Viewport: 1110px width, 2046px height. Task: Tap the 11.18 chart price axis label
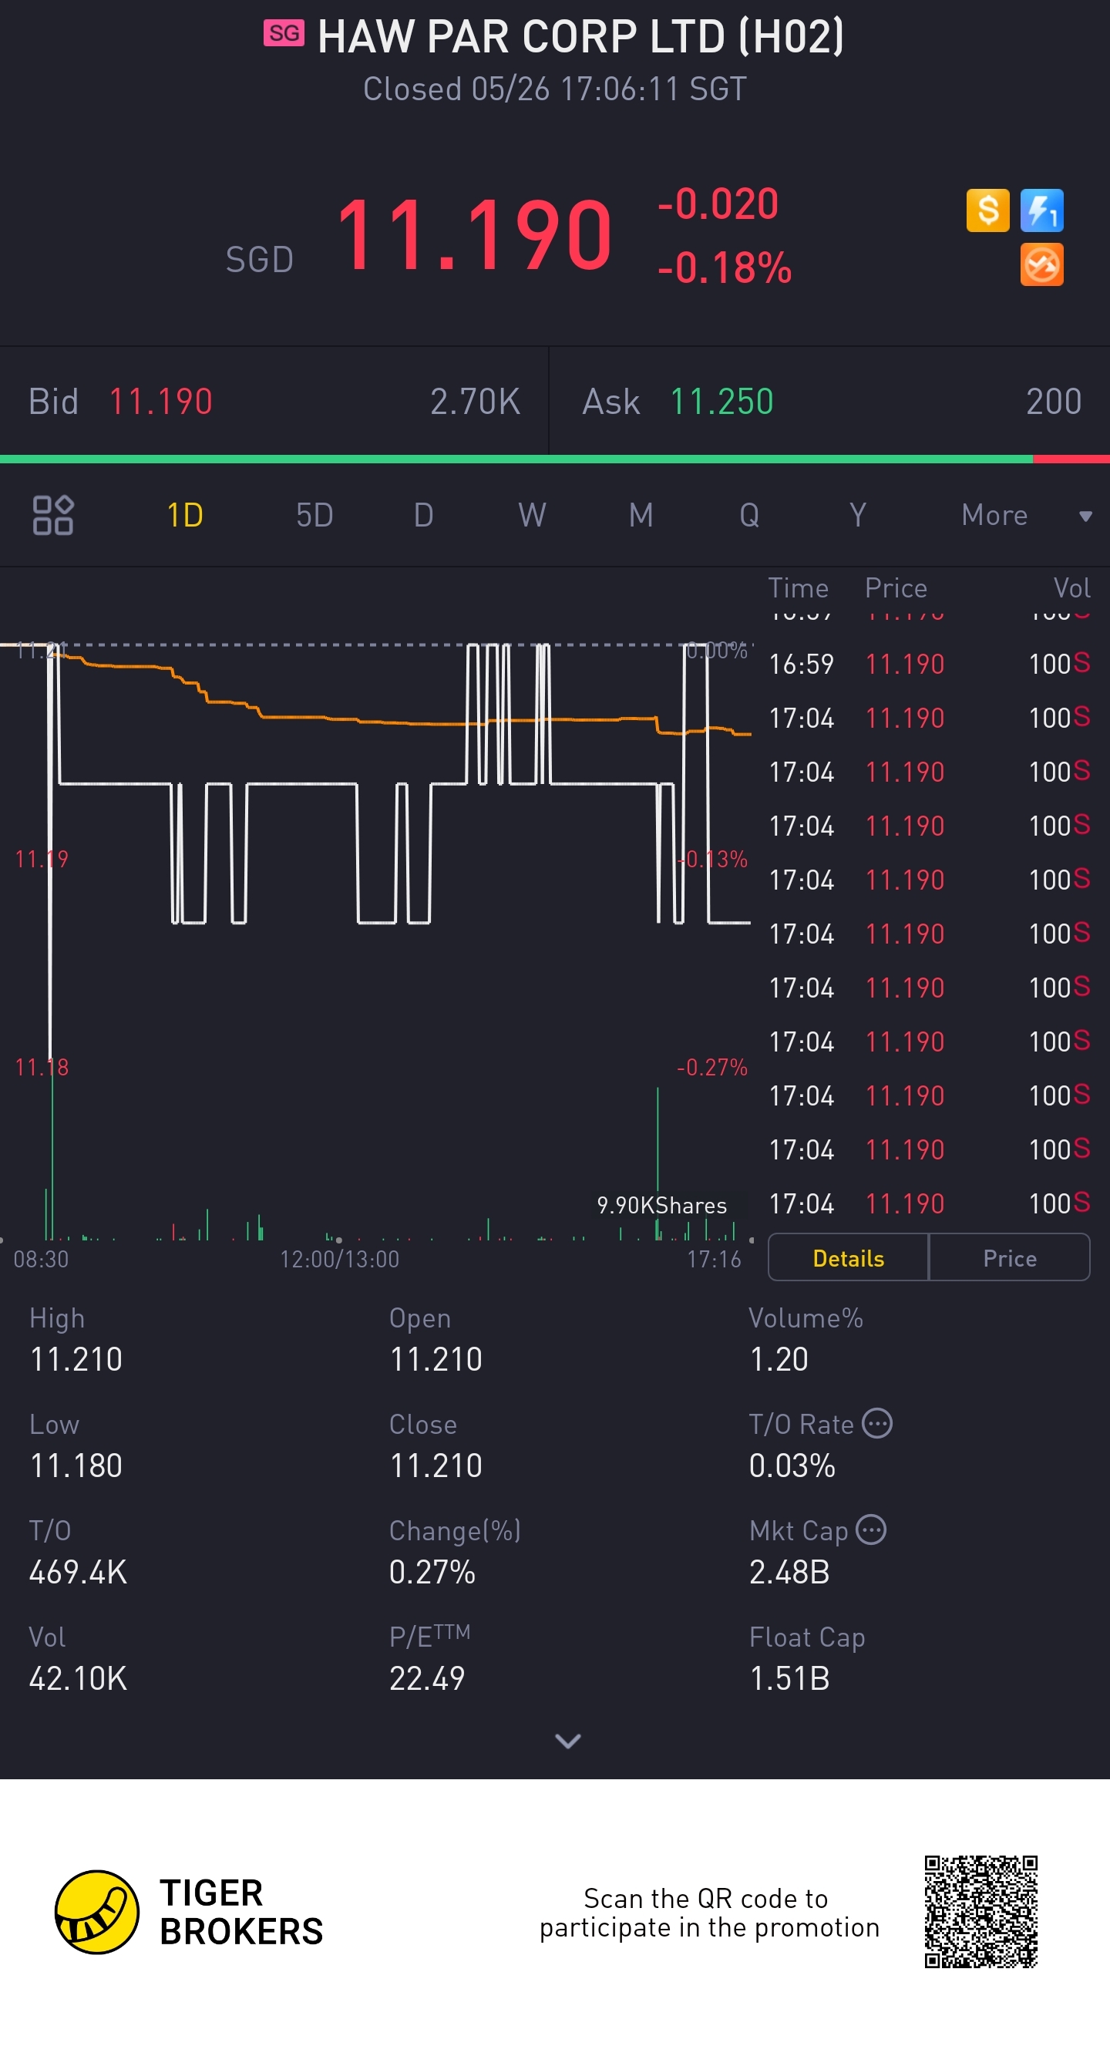pyautogui.click(x=42, y=1067)
